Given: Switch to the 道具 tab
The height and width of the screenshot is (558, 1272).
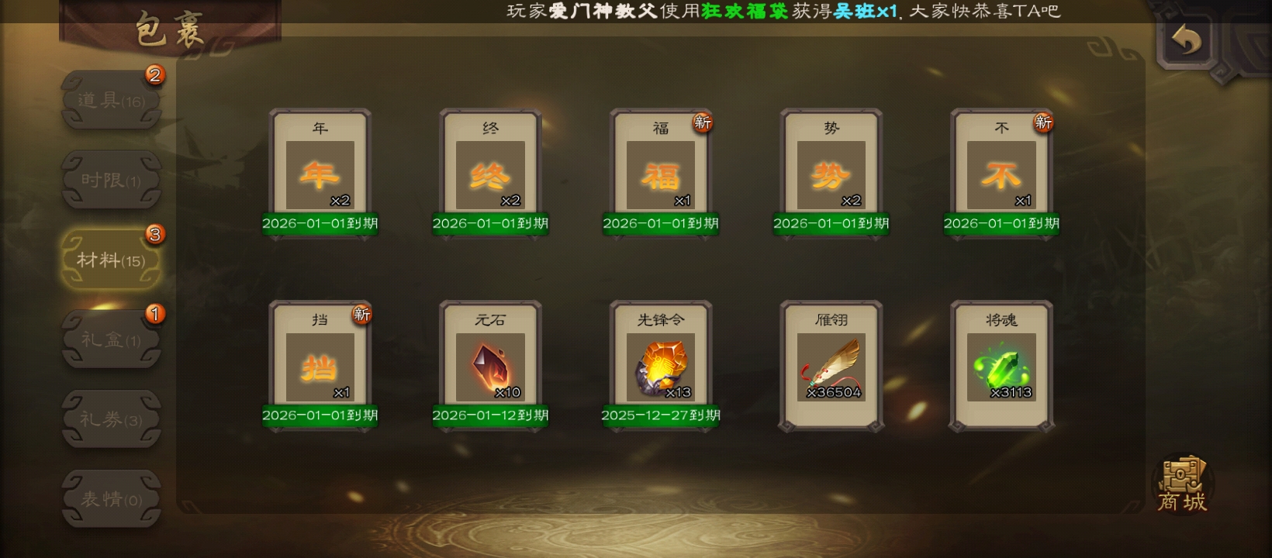Looking at the screenshot, I should [111, 100].
